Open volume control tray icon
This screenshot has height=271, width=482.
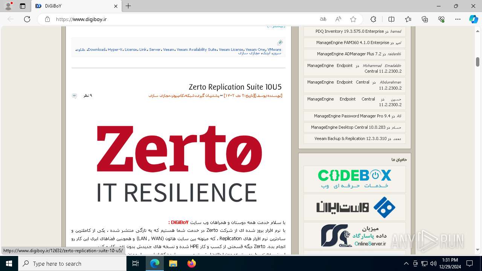[x=433, y=263]
